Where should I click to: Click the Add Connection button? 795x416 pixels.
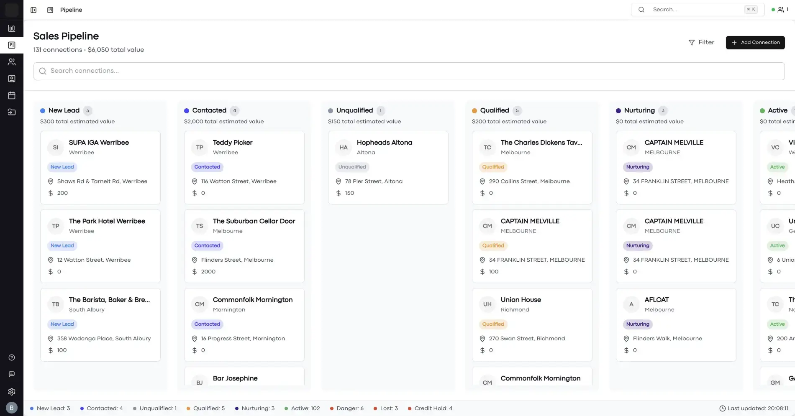755,42
